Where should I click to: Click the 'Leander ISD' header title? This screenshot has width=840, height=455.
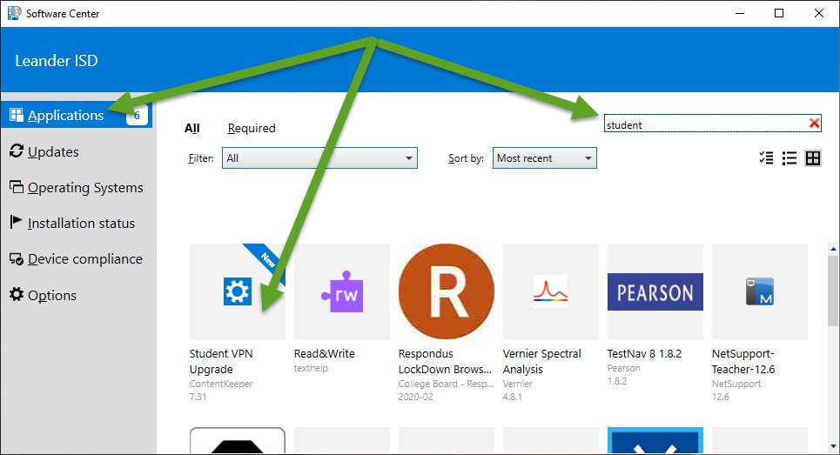[x=57, y=61]
